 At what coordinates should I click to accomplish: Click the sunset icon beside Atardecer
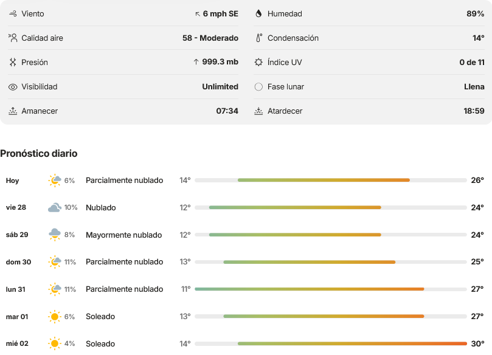point(258,111)
